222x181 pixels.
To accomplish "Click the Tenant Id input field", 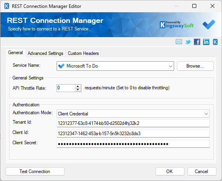I will [133, 123].
